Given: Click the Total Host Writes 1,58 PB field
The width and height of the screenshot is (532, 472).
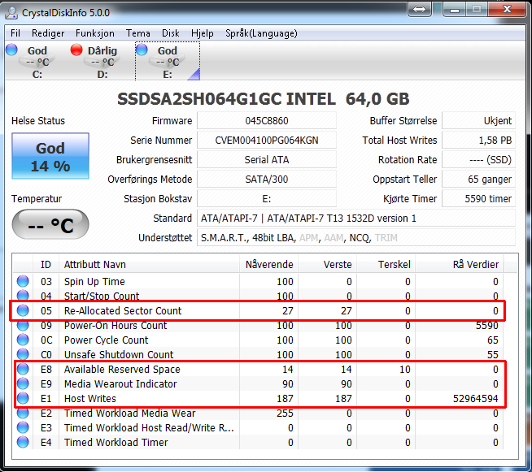Looking at the screenshot, I should 479,141.
